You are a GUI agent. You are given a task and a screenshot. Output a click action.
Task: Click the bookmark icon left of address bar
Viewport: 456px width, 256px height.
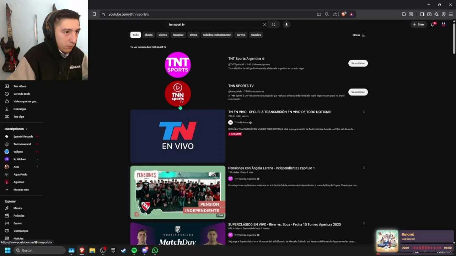click(94, 14)
